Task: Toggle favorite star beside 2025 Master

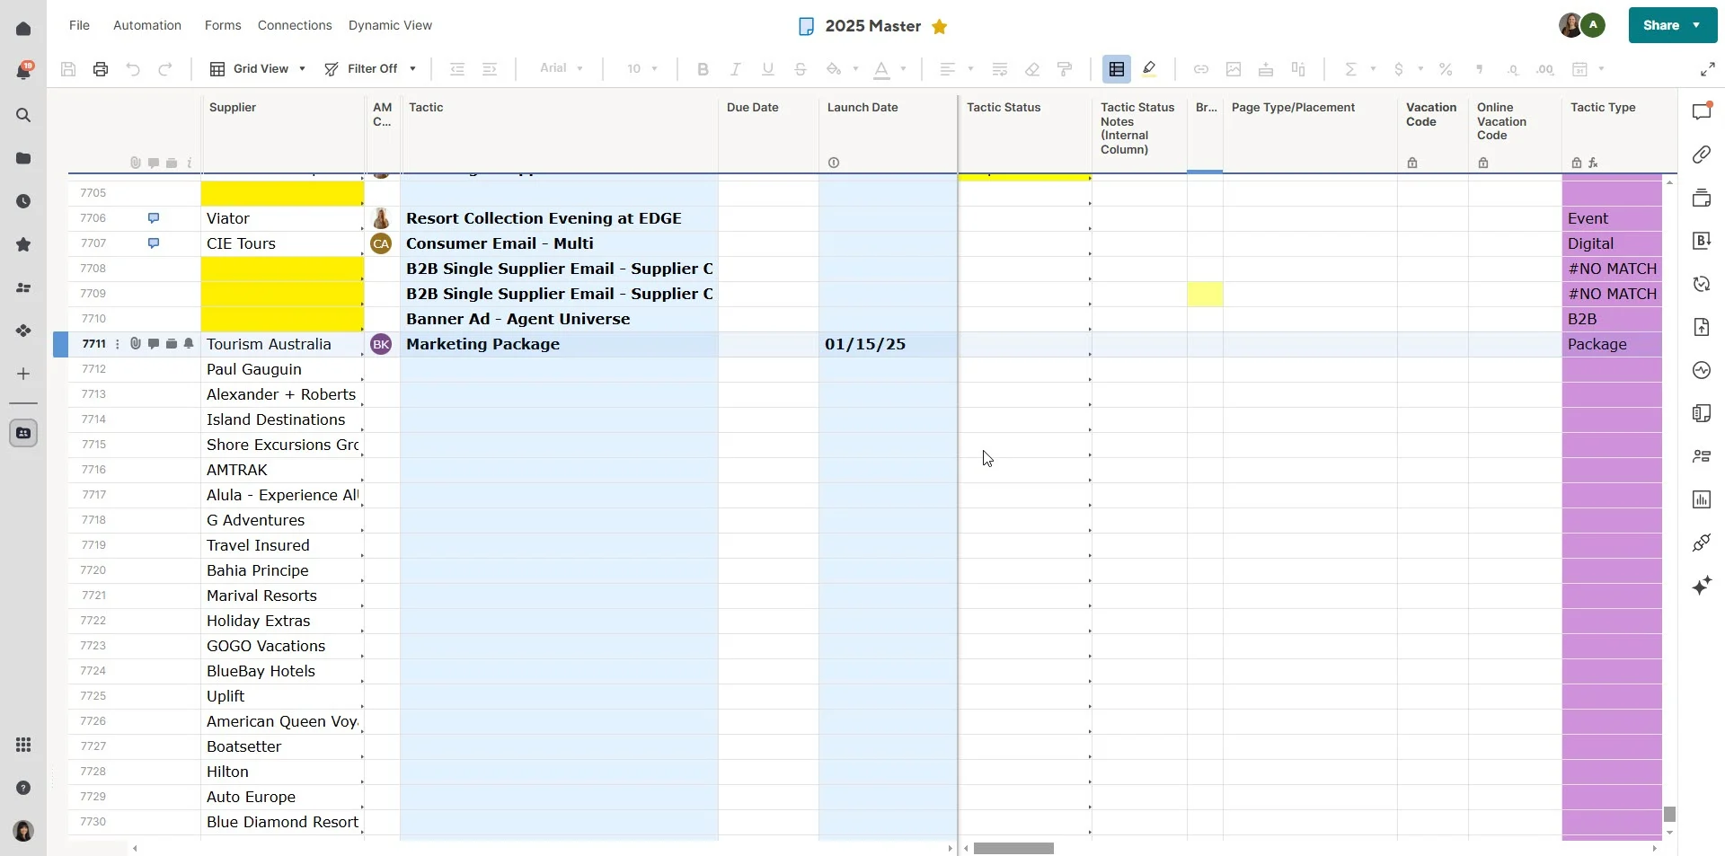Action: (940, 26)
